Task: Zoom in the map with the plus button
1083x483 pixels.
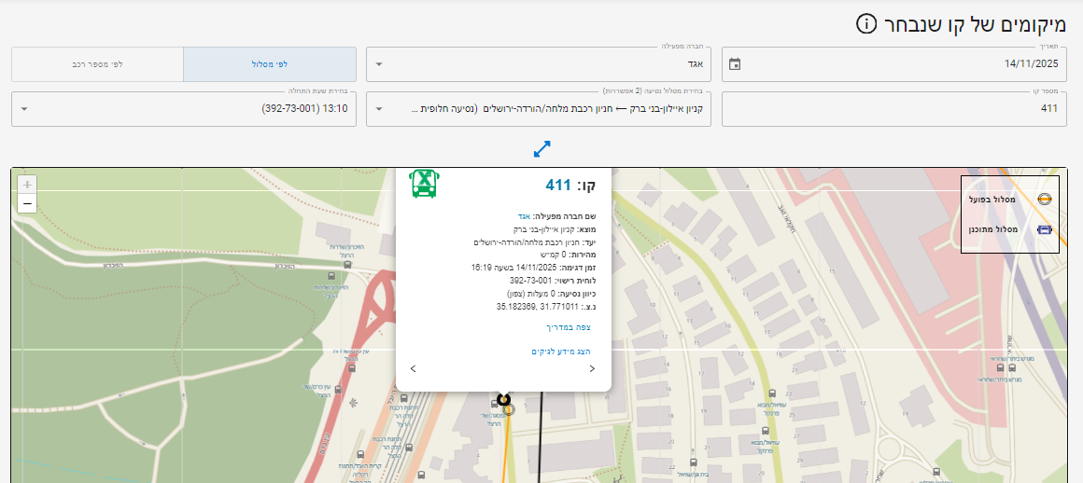Action: pyautogui.click(x=27, y=185)
